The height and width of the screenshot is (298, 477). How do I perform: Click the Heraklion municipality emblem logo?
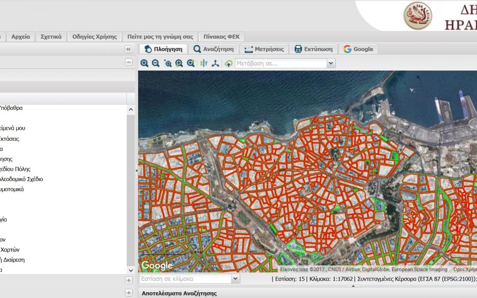coord(418,16)
